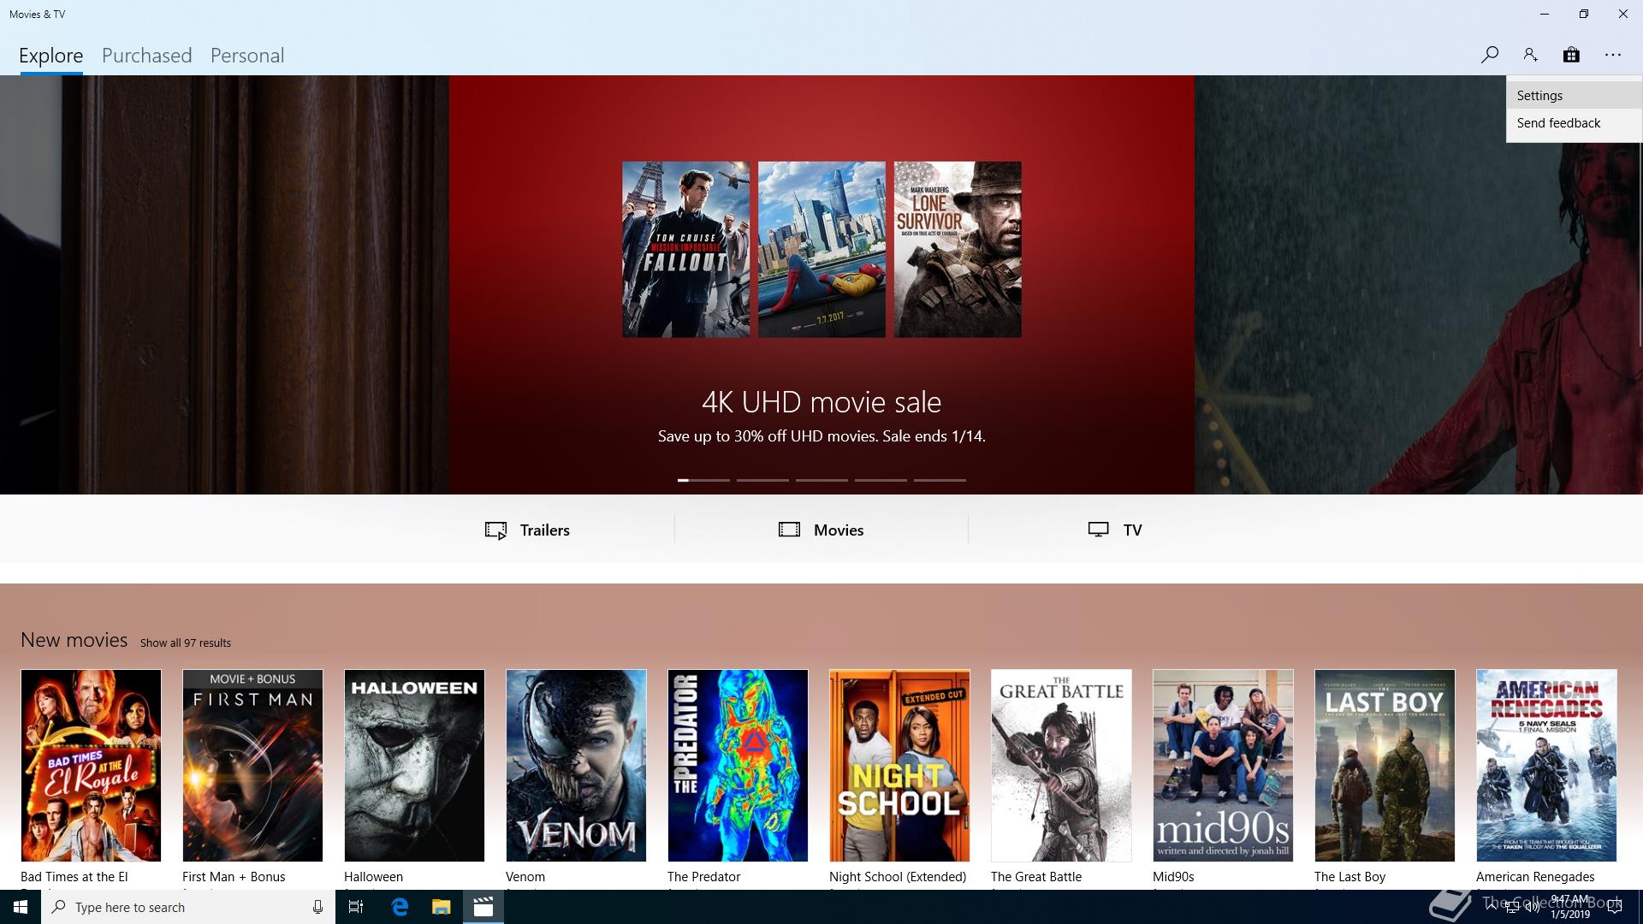The width and height of the screenshot is (1643, 924).
Task: Show previous carousel slide on left
Action: coord(224,285)
